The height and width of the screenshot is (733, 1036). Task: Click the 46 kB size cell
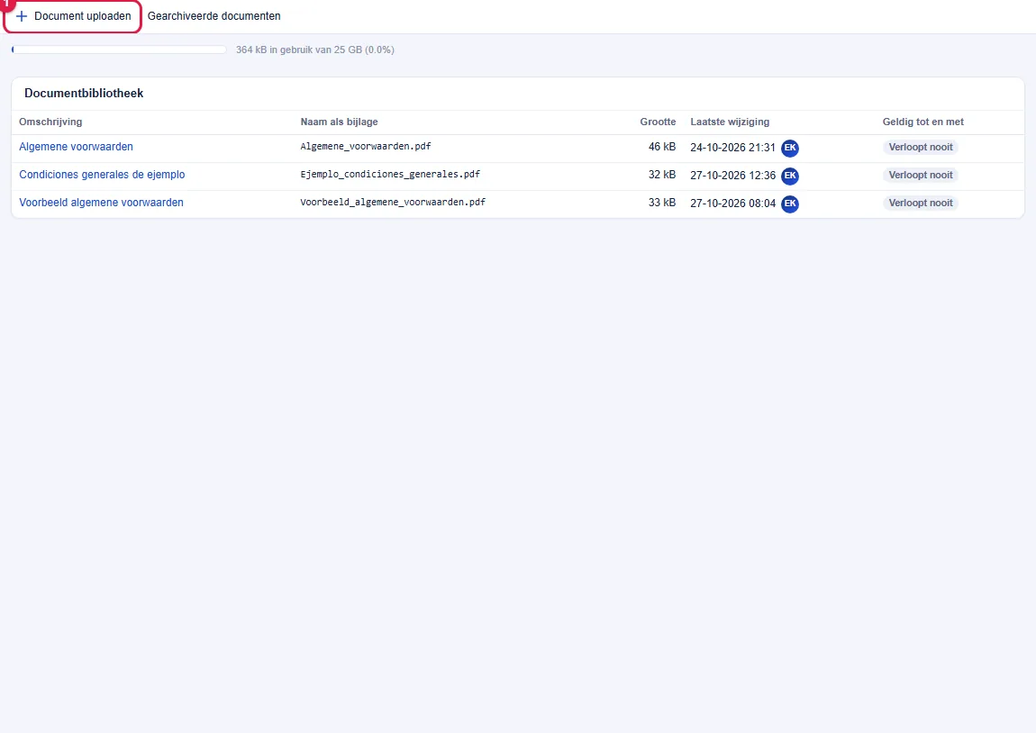click(661, 147)
